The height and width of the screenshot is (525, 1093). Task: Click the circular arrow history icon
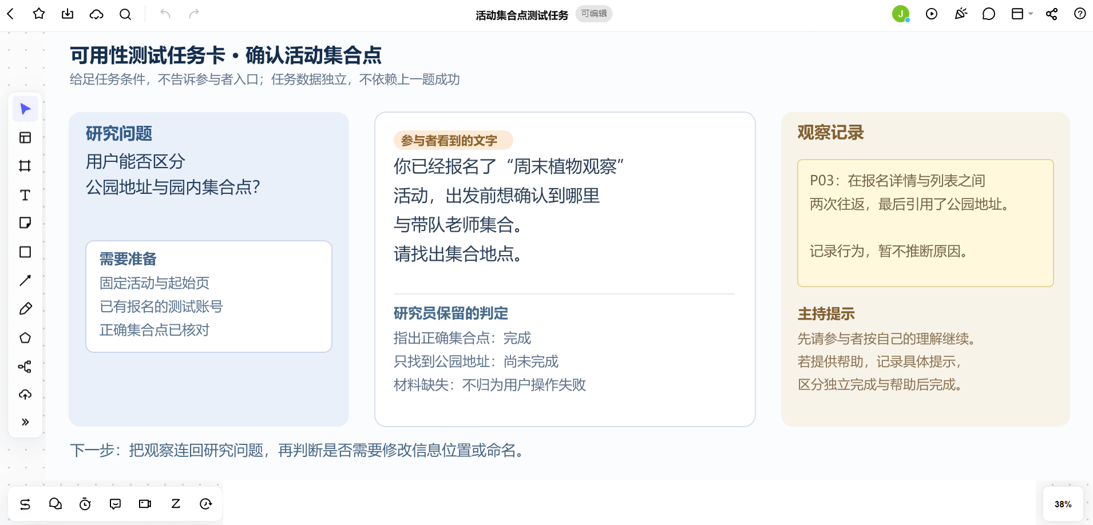206,504
